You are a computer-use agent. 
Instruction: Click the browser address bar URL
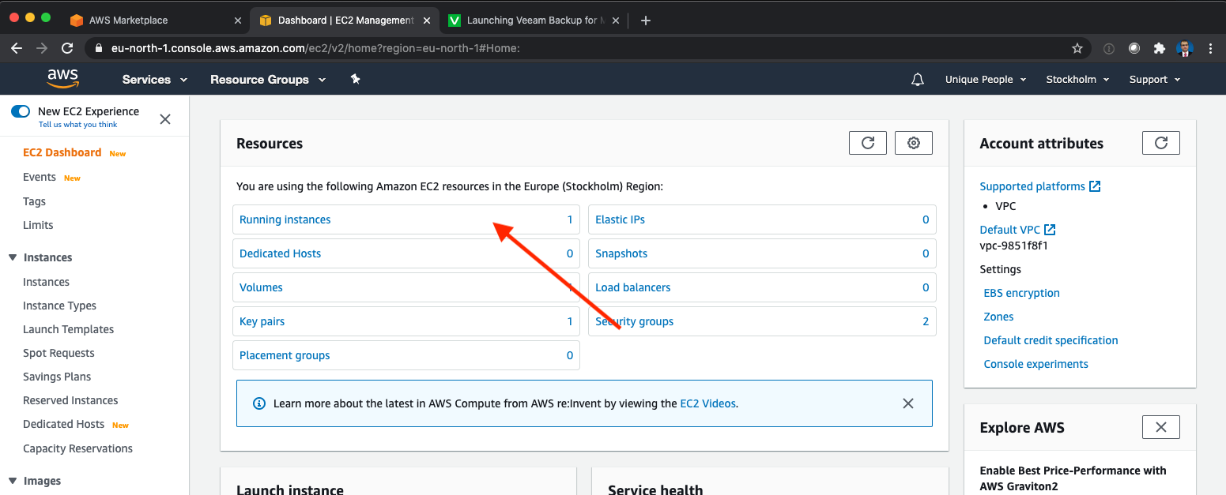click(315, 48)
